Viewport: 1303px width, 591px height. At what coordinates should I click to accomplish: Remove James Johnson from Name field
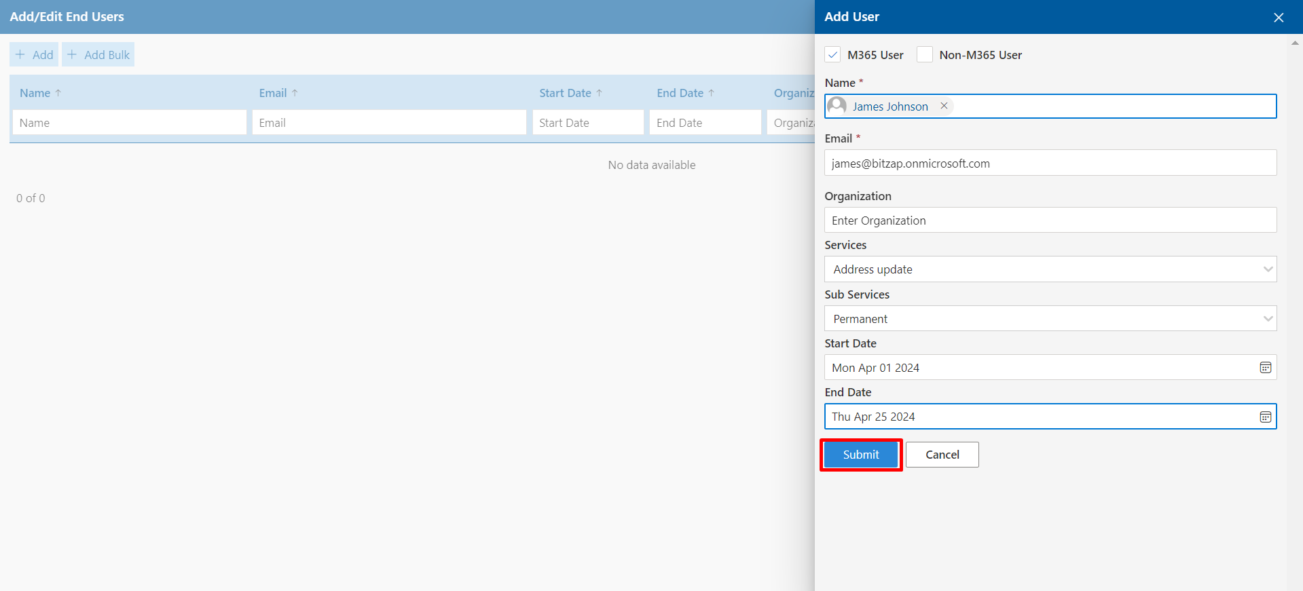pyautogui.click(x=944, y=106)
